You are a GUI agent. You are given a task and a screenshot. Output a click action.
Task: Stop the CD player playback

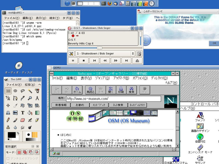pyautogui.click(x=84, y=61)
